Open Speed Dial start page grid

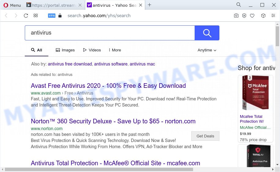[x=36, y=16]
